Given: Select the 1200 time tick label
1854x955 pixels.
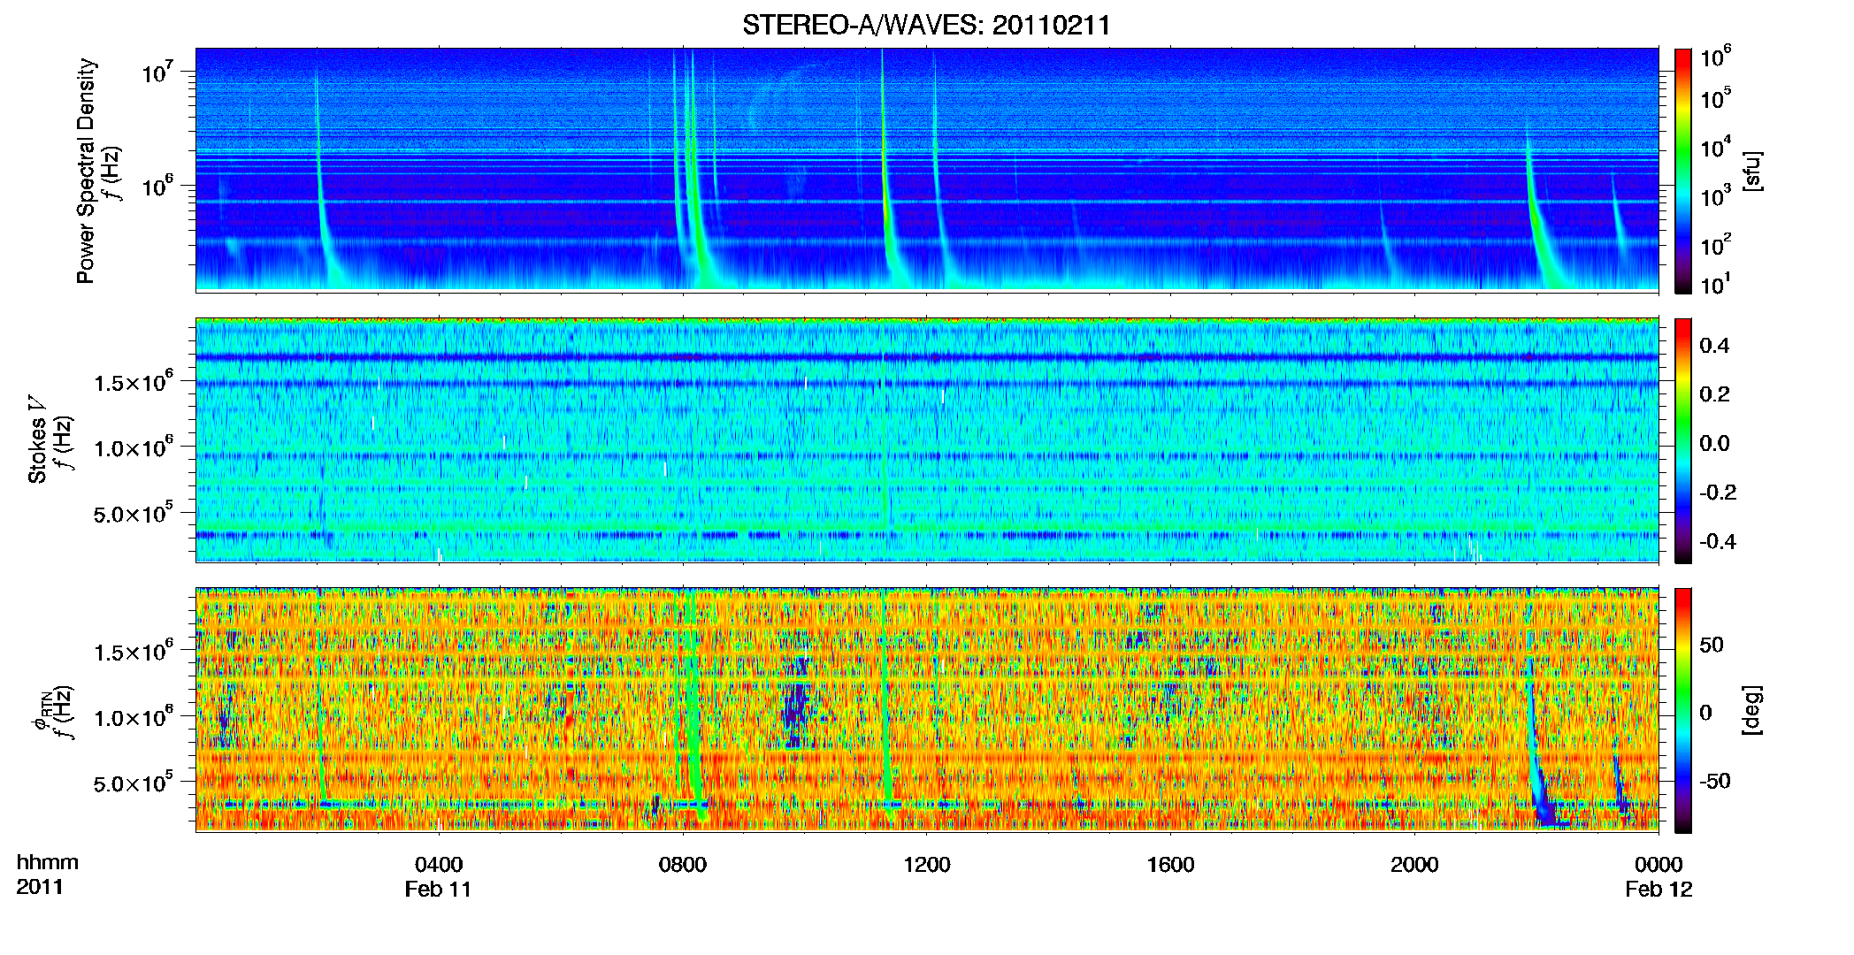Looking at the screenshot, I should pyautogui.click(x=927, y=864).
